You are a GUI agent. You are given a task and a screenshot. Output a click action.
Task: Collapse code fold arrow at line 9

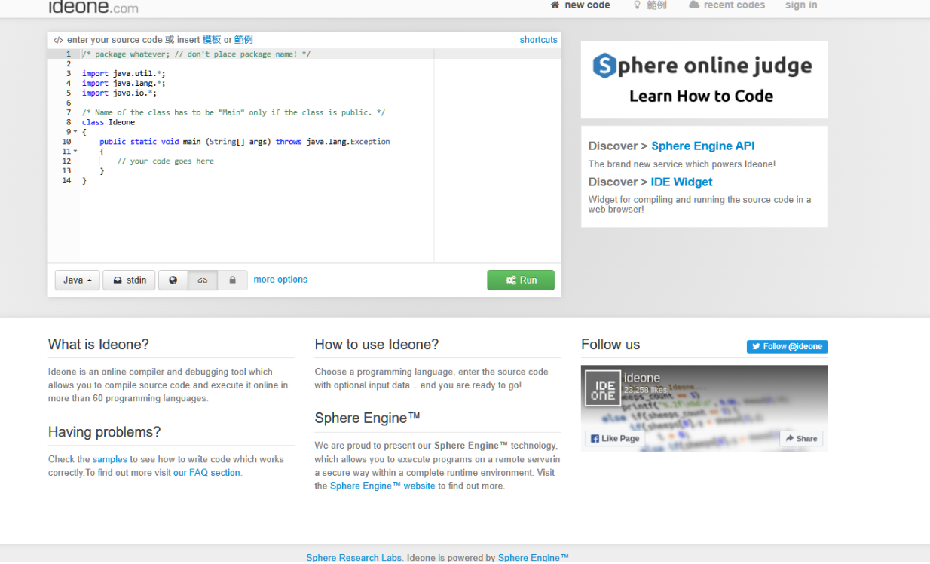(75, 132)
